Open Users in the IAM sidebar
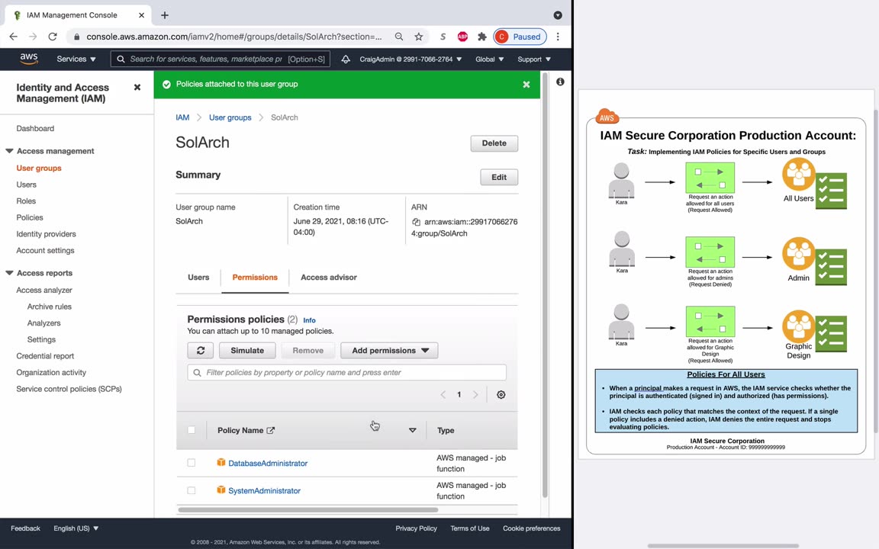This screenshot has height=549, width=879. [x=27, y=185]
